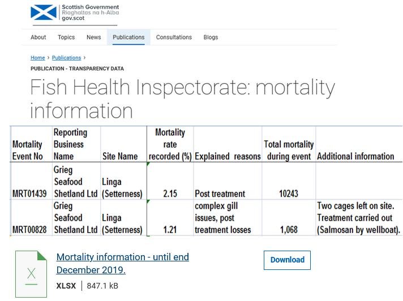Open the News page
The image size is (403, 301).
coord(94,37)
